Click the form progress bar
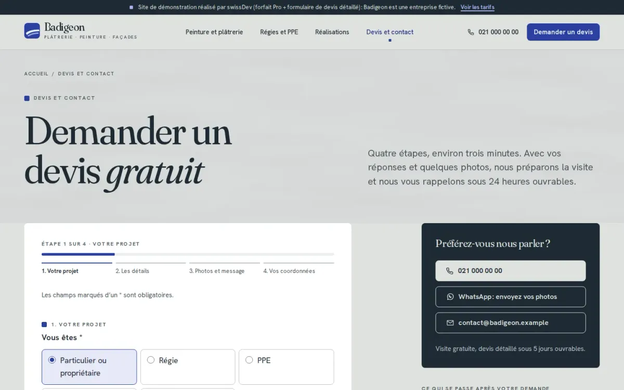624x390 pixels. [188, 254]
